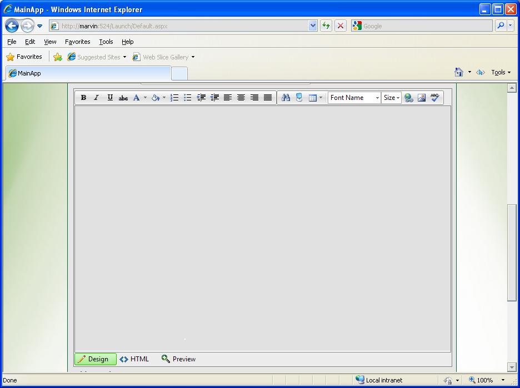Open the recent pages dropdown arrow
Image resolution: width=520 pixels, height=388 pixels.
pos(40,26)
